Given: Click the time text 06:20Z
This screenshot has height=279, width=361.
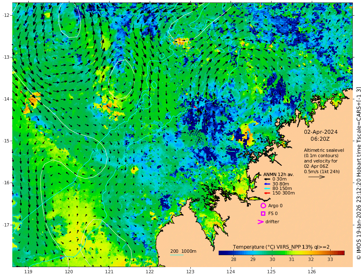Looking at the screenshot, I should [320, 139].
